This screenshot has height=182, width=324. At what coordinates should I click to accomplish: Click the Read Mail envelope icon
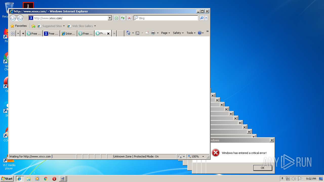click(x=147, y=33)
